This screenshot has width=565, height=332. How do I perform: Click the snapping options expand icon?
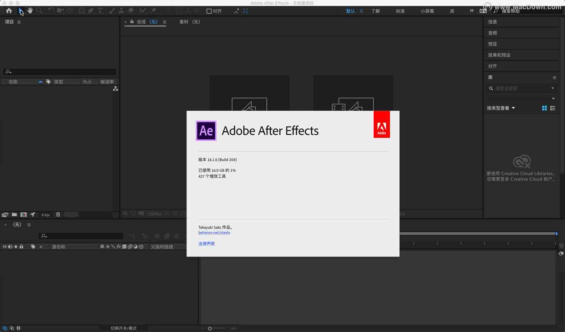[236, 11]
